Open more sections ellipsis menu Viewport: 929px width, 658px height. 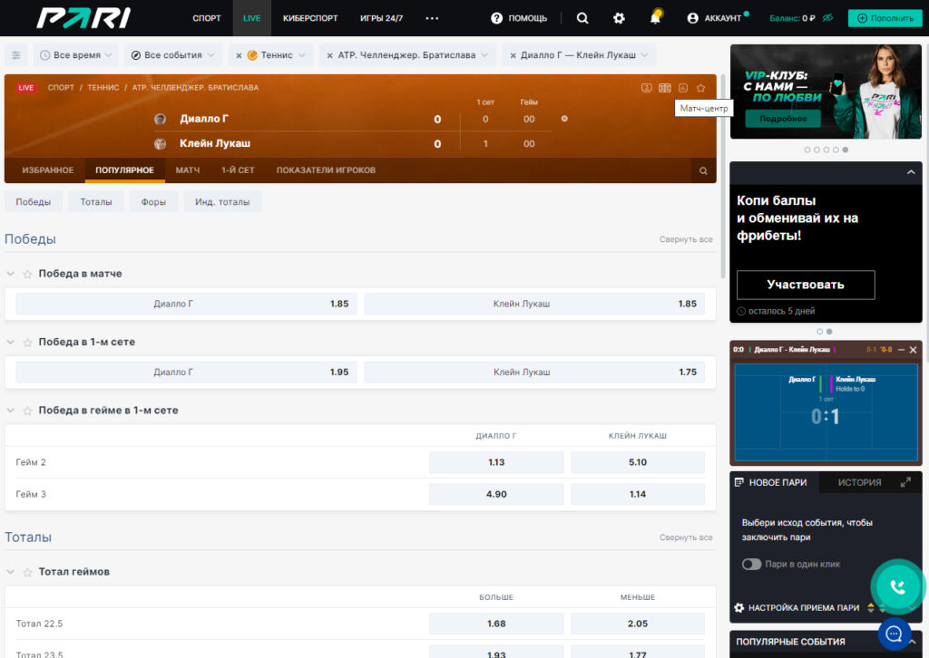click(432, 18)
